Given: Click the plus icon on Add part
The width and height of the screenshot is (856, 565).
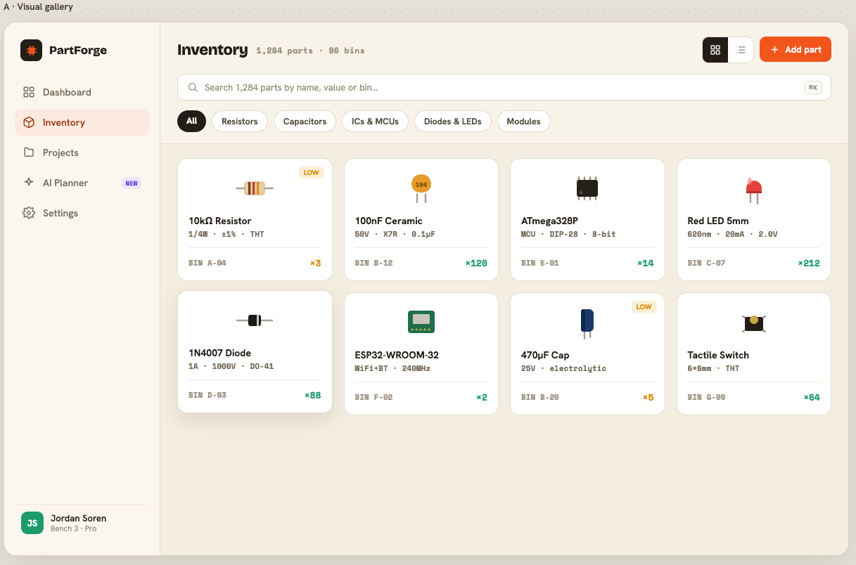Looking at the screenshot, I should click(774, 50).
